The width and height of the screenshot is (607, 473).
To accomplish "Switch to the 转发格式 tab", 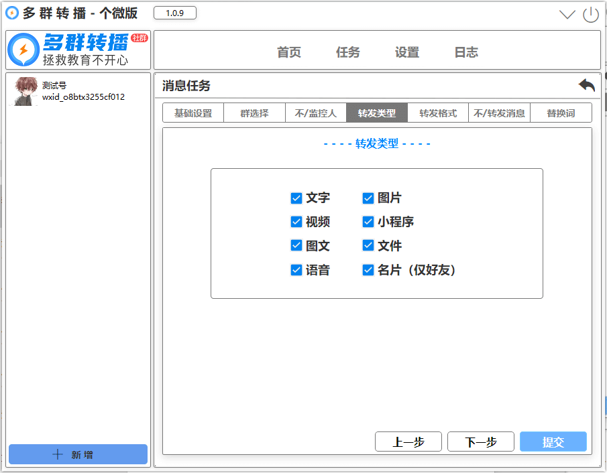I will pos(438,113).
